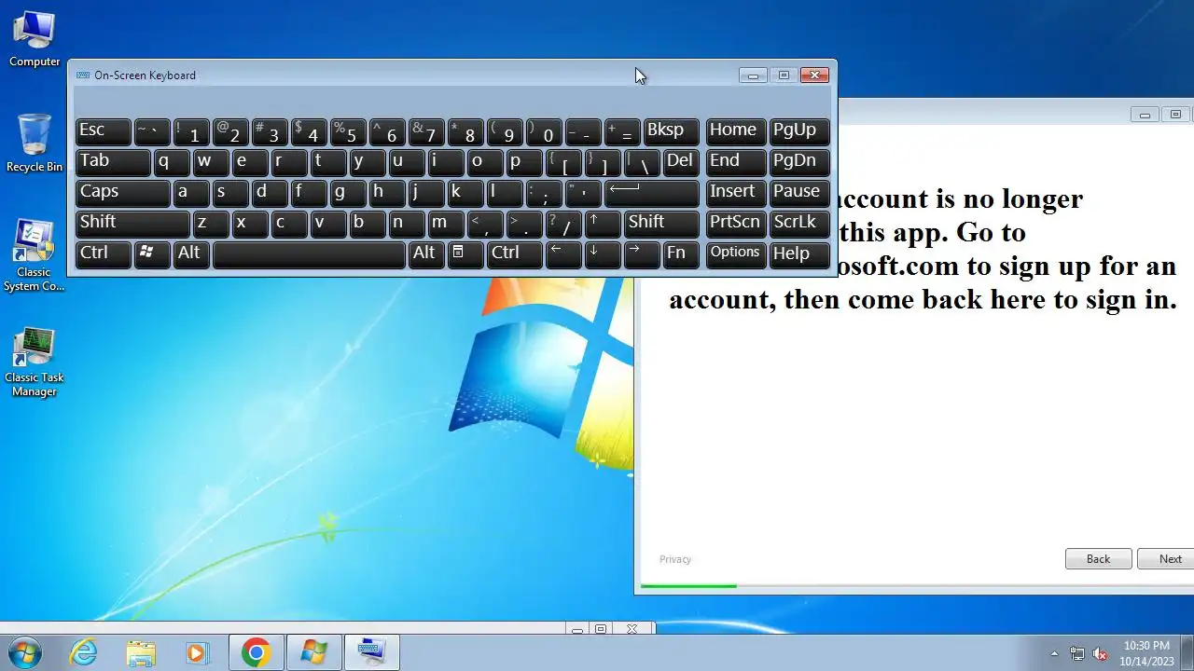Click the up arrow key

[603, 224]
